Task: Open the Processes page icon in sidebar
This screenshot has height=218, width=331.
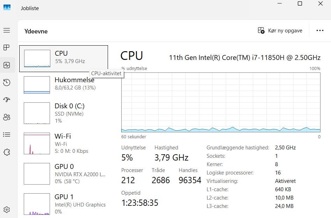Action: pyautogui.click(x=7, y=47)
